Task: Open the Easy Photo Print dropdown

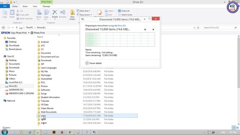Action: (x=28, y=33)
